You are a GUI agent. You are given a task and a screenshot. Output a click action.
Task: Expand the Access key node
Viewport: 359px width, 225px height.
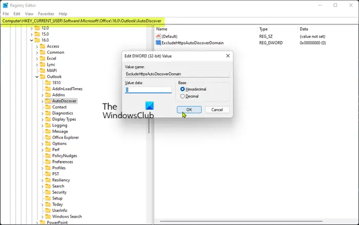(37, 47)
